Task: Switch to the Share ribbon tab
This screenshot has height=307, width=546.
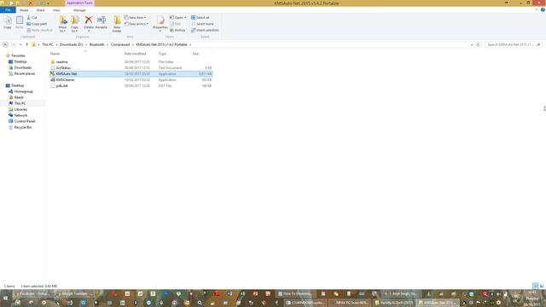Action: (40, 10)
